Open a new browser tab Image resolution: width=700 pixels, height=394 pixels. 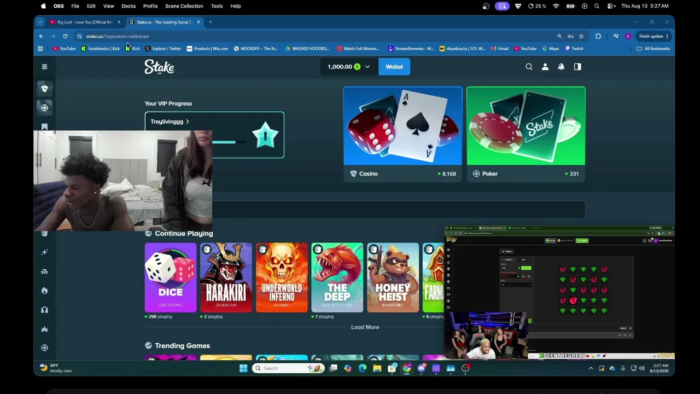tap(211, 22)
